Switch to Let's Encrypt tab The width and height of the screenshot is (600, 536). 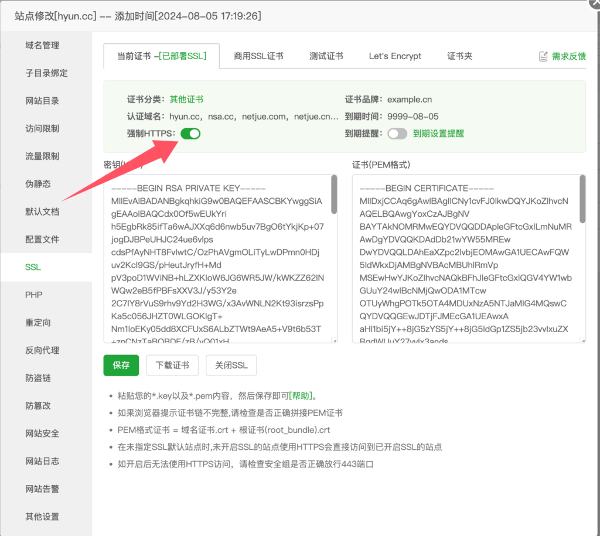tap(395, 56)
